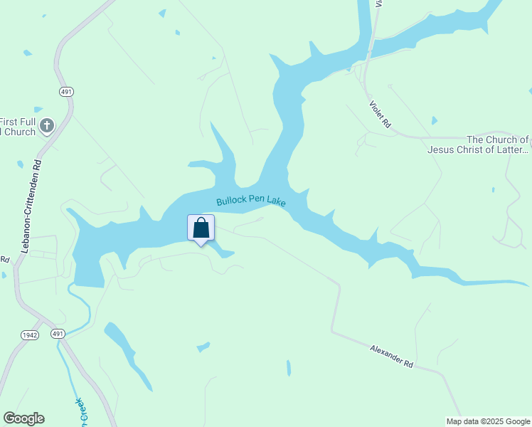Click the tiny pond above Alexander Rd label

(x=289, y=368)
